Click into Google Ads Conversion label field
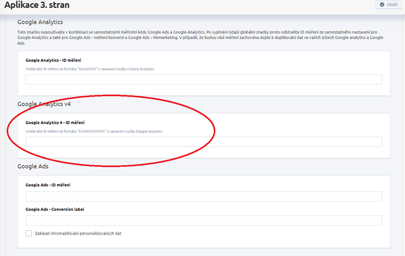The height and width of the screenshot is (256, 405). 204,220
